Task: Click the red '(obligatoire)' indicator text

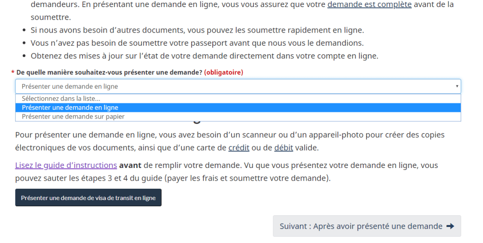Action: [x=224, y=72]
